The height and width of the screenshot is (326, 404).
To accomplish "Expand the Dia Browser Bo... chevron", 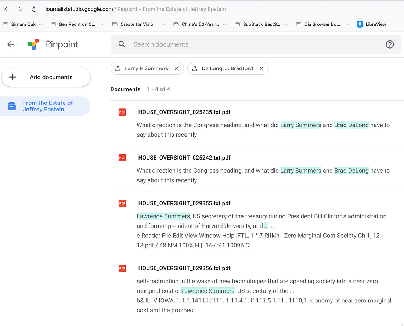I will 347,25.
